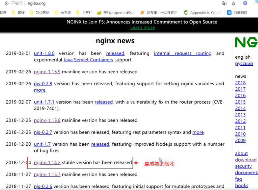Click the NGINX logo

tap(246, 42)
